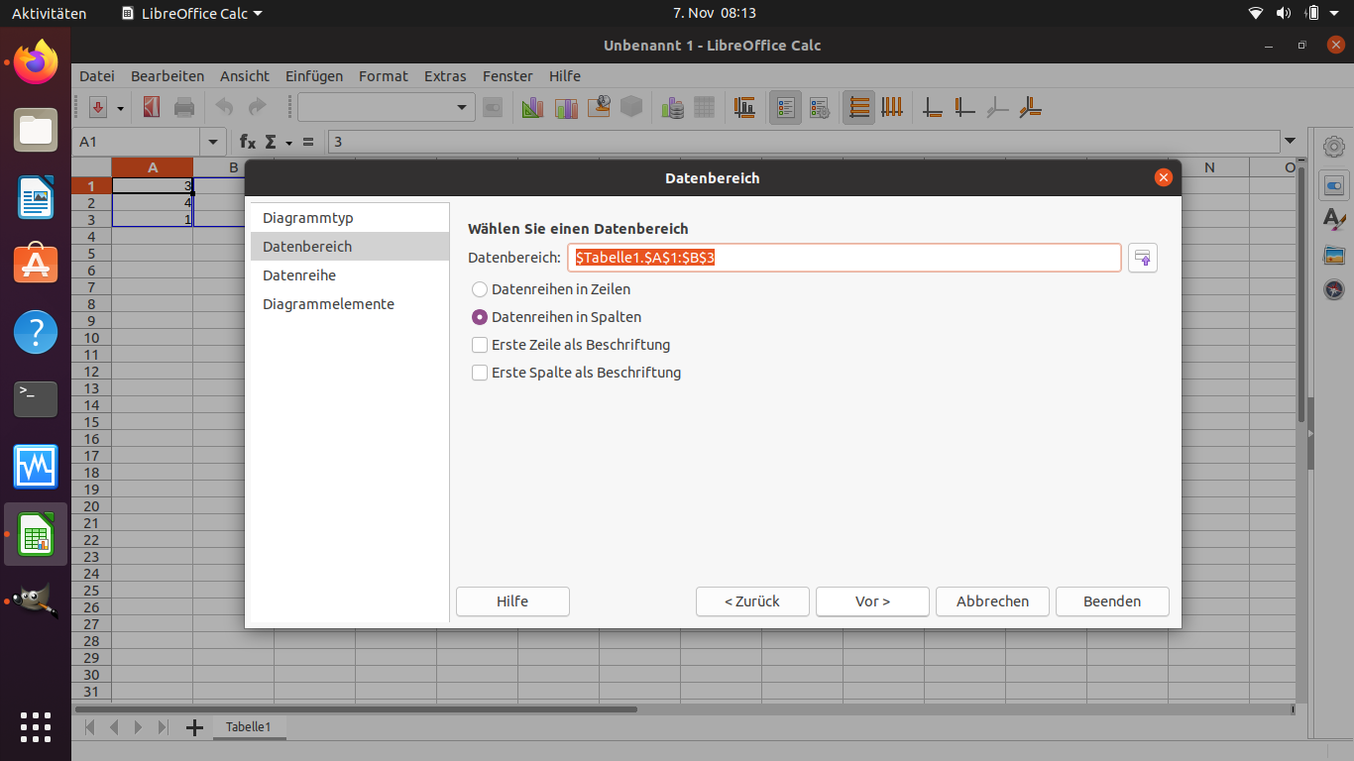Click the Data Table grid icon
The image size is (1354, 761).
point(705,107)
